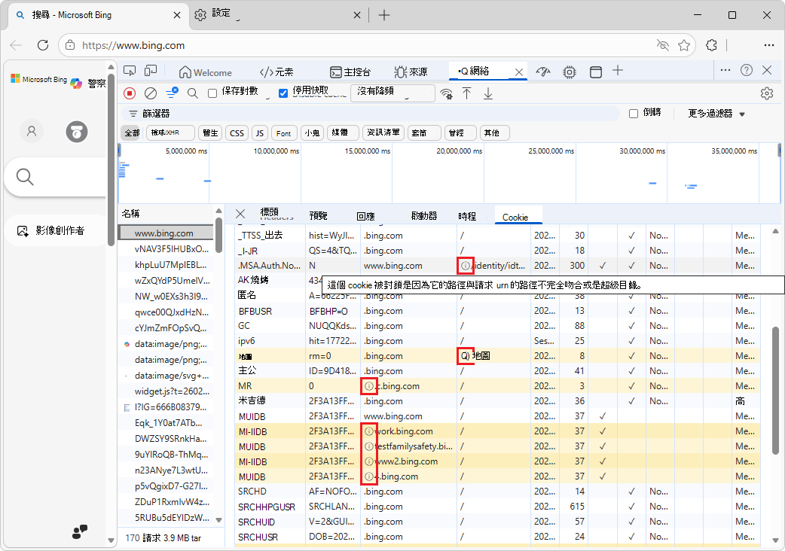Export the network log as HAR

click(488, 93)
